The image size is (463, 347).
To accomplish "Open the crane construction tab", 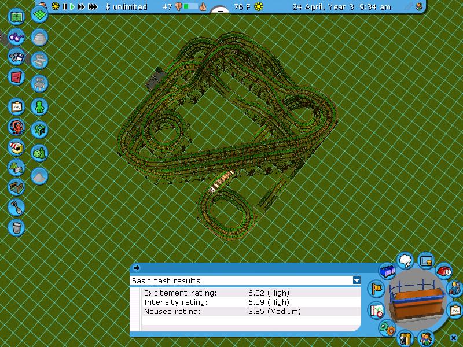I will (x=405, y=338).
